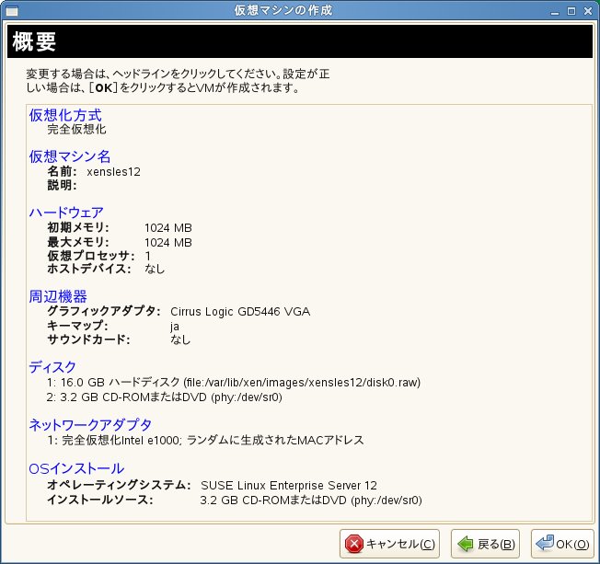This screenshot has height=564, width=600.
Task: Open the 仮想マシン名 headline link
Action: point(70,156)
